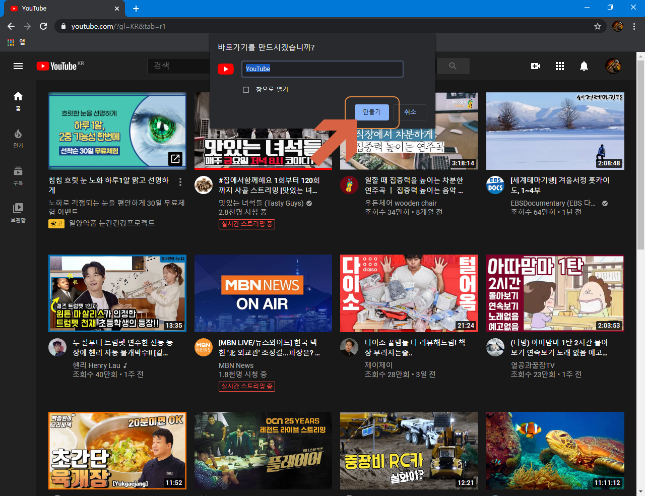Click the 열공과꿀잠TV channel name
Screen dimensions: 645x496
point(533,365)
